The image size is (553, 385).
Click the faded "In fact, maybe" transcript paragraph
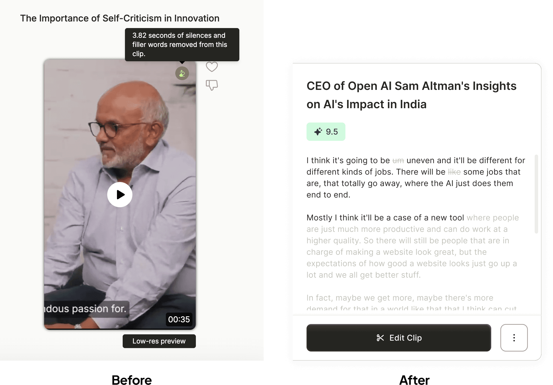412,303
